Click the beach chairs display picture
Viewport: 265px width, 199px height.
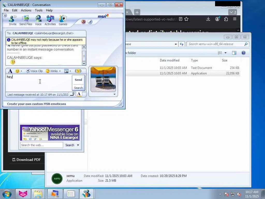103,79
